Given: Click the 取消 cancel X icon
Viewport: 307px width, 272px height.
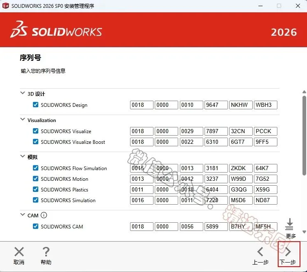Looking at the screenshot, I should tap(19, 252).
